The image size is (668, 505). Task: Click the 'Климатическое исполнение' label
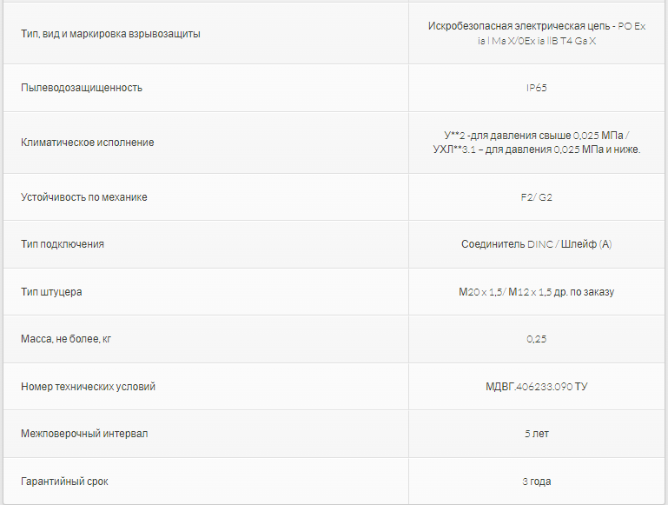[87, 142]
